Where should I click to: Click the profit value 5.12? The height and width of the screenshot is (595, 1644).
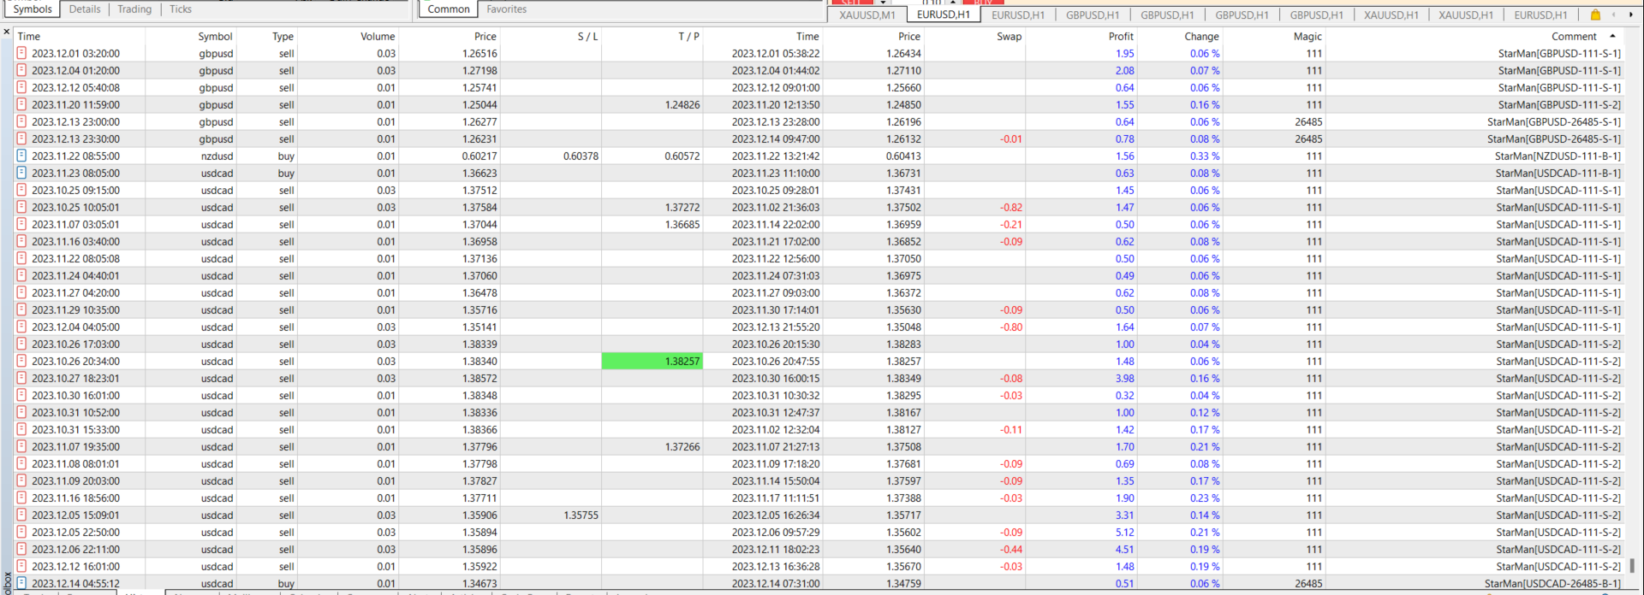(x=1124, y=532)
